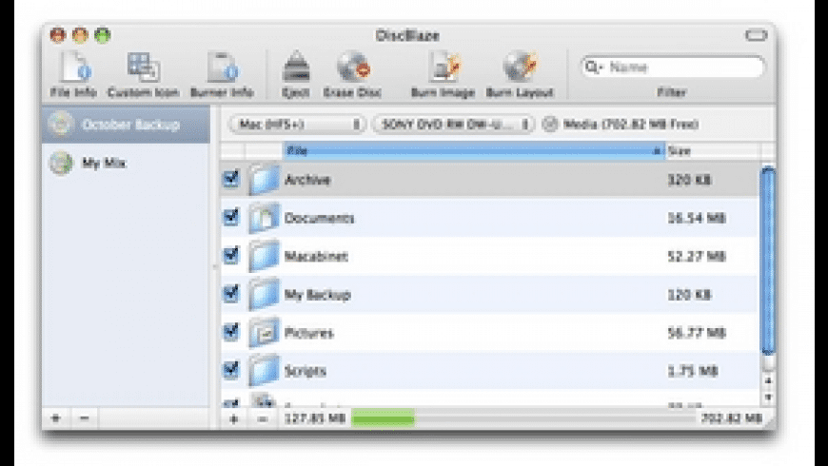The image size is (828, 466).
Task: Click the magnifier icon in the Filter field
Action: point(593,67)
